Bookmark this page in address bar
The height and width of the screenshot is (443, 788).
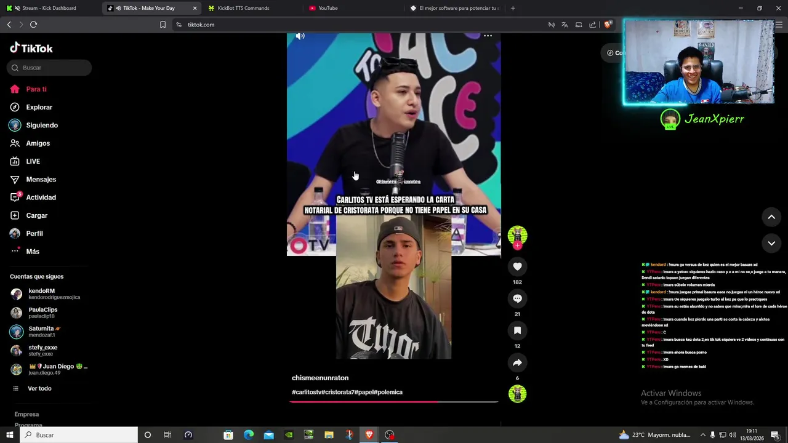click(163, 25)
